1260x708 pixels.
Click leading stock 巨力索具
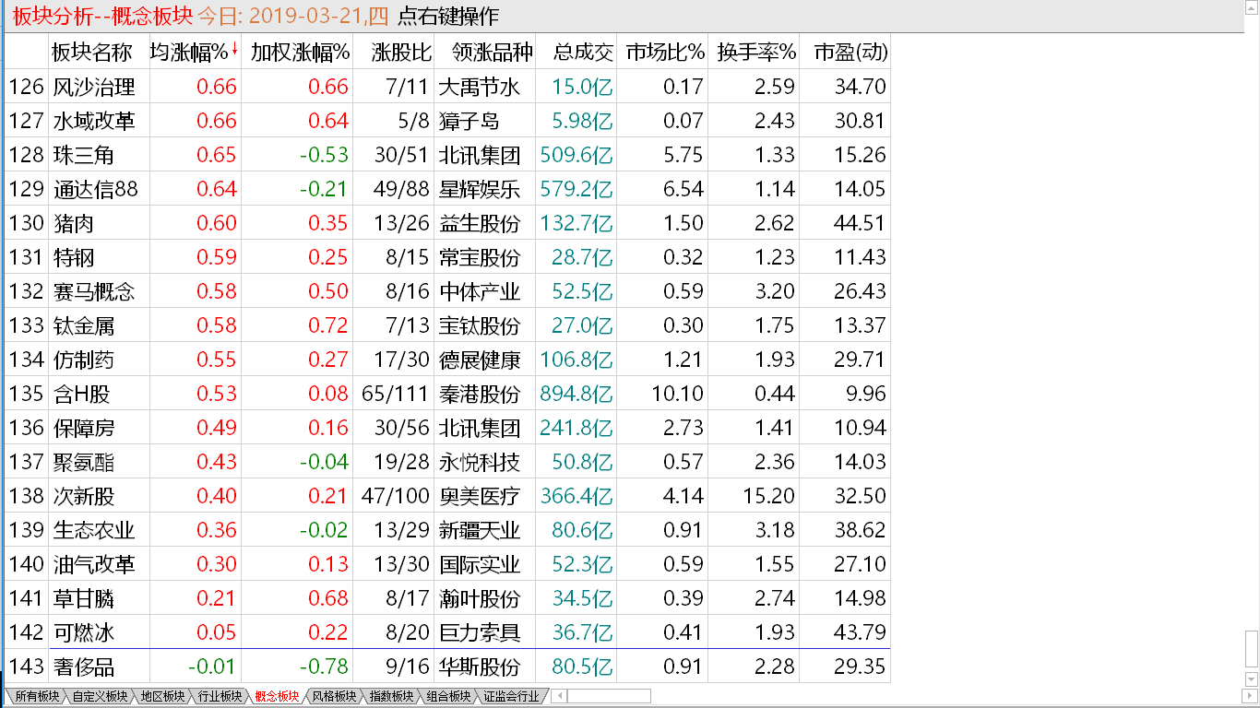click(480, 632)
